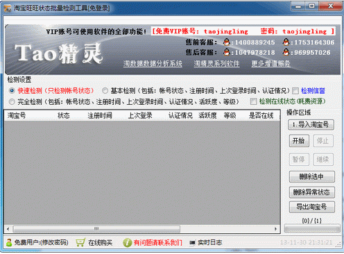
Task: Click the app icon in the title bar
Action: click(8, 8)
